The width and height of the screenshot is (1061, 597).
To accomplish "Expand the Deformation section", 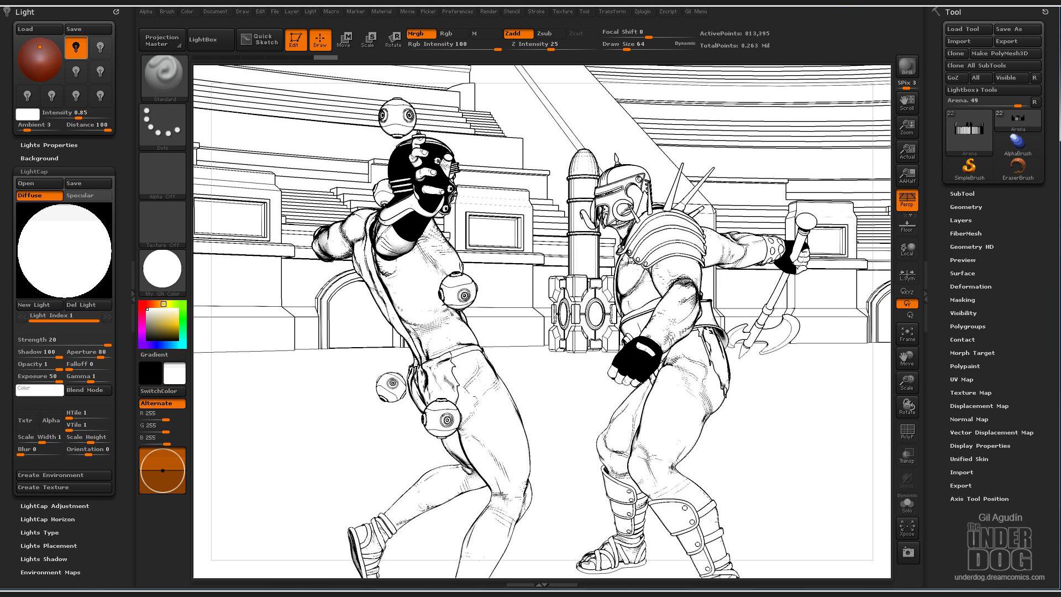I will click(x=970, y=286).
